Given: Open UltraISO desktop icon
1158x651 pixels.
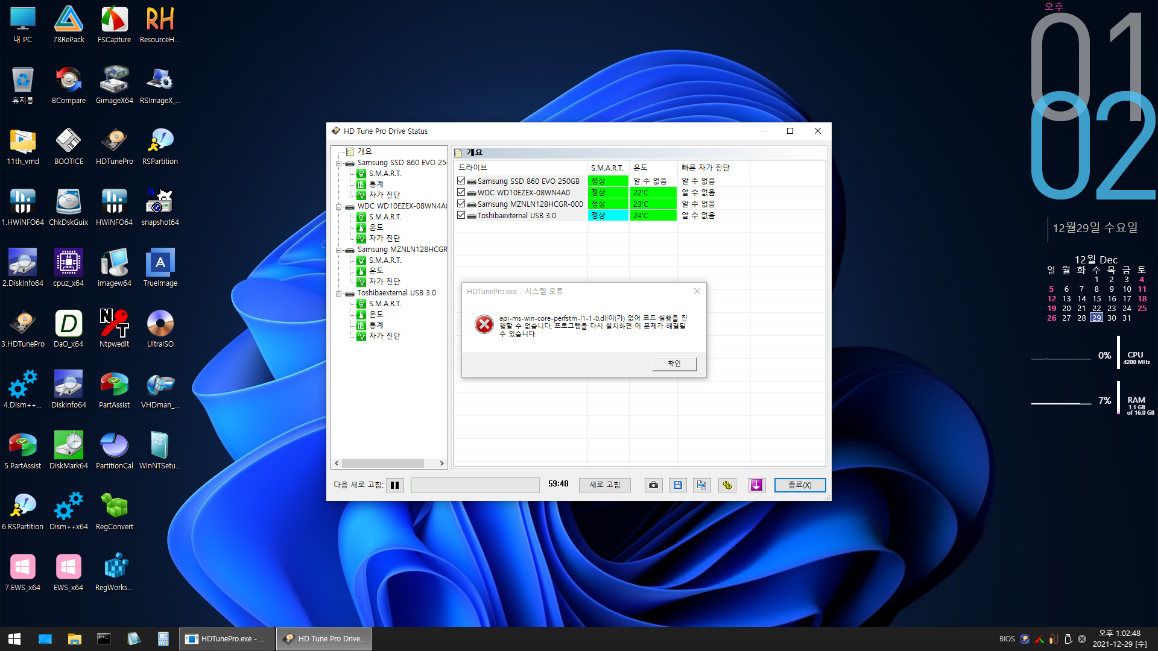Looking at the screenshot, I should [x=160, y=329].
